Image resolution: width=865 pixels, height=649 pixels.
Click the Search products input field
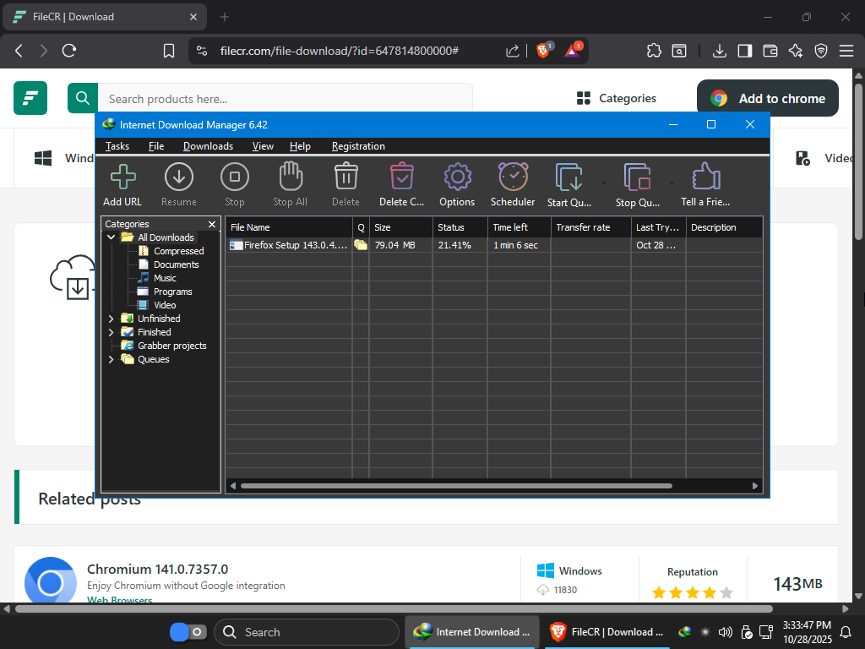[x=284, y=99]
